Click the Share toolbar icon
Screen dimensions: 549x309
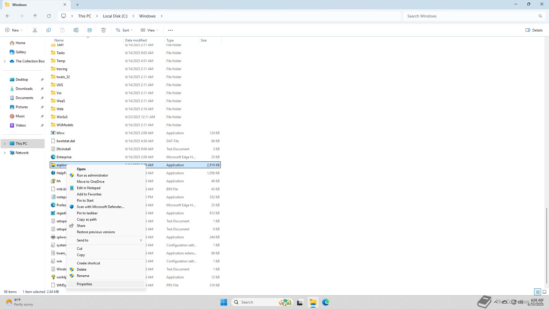(90, 30)
